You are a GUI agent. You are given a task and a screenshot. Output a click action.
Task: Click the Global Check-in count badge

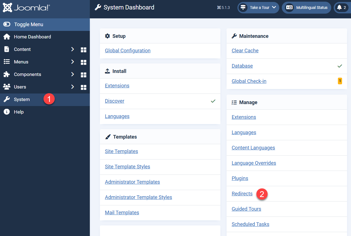pyautogui.click(x=340, y=81)
